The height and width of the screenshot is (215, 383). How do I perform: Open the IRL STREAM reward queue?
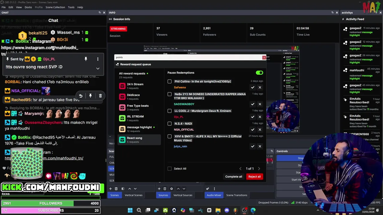click(x=139, y=118)
